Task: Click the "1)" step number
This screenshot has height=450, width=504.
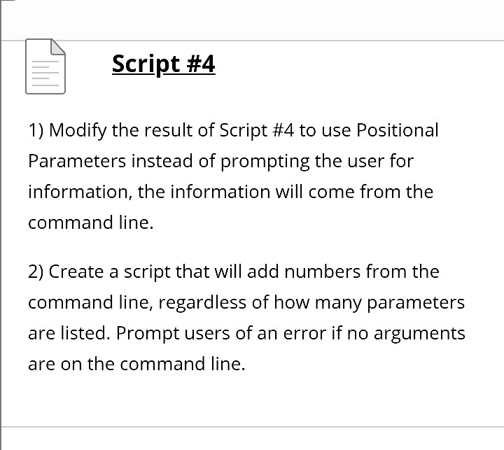Action: click(36, 130)
